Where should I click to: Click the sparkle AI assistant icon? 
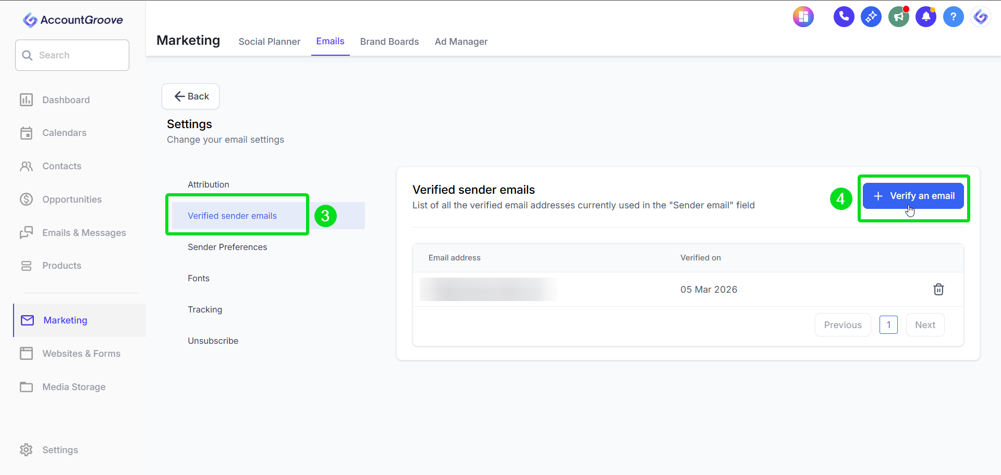pos(871,17)
